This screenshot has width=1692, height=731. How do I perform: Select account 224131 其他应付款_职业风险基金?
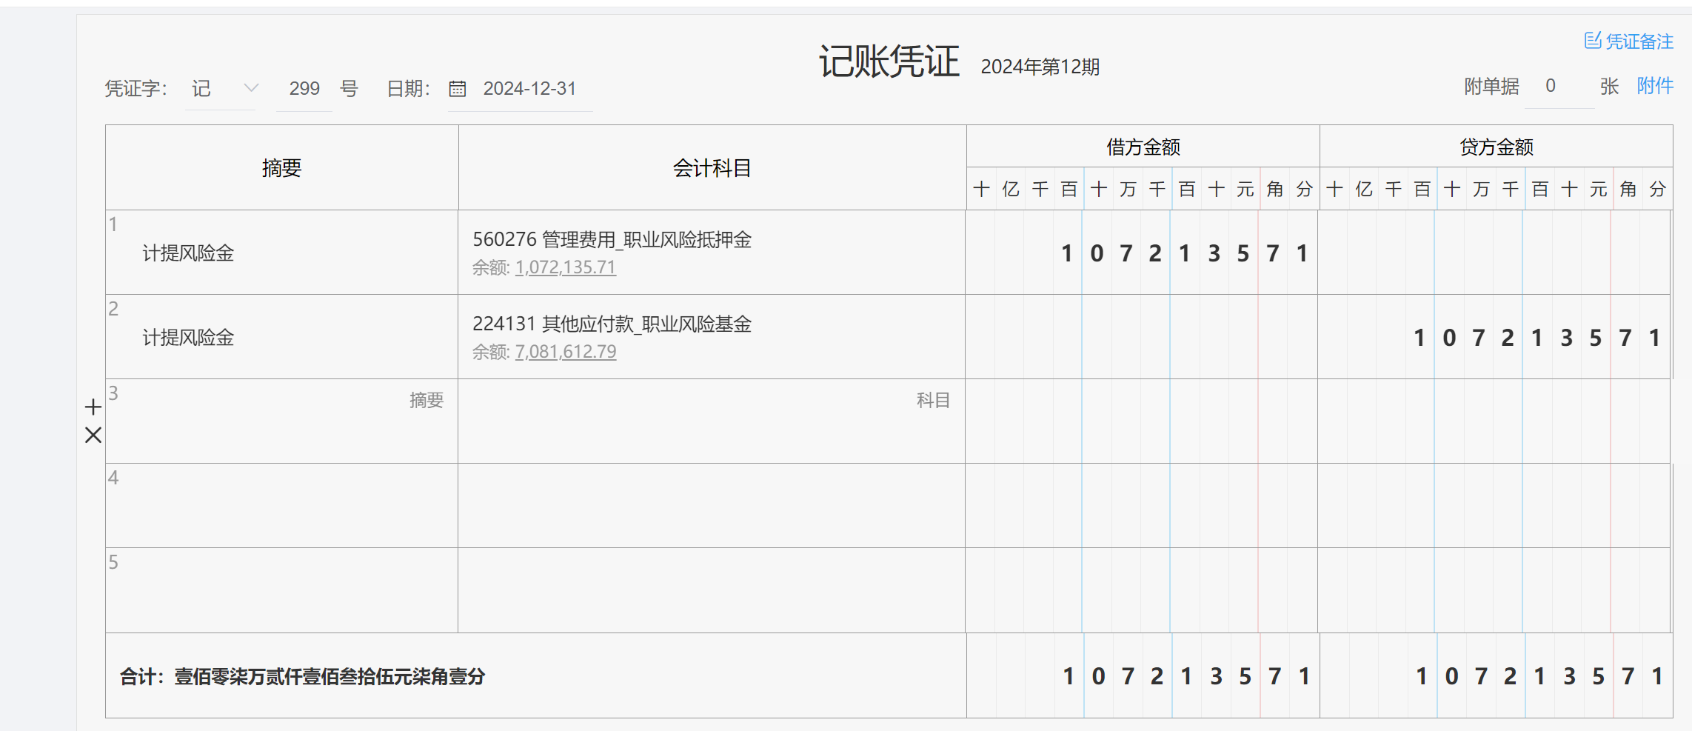(x=612, y=324)
